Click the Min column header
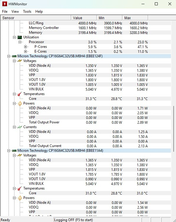Viewport: 176px width, 222px height. (x=109, y=18)
